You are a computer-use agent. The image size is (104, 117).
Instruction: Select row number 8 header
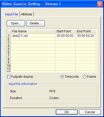coord(9,59)
